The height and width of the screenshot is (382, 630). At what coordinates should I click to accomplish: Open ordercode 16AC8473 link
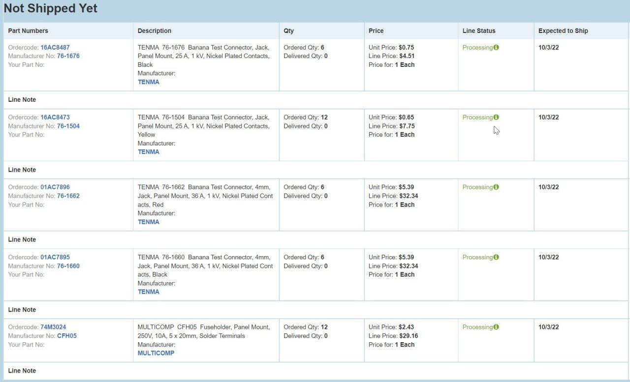coord(55,118)
